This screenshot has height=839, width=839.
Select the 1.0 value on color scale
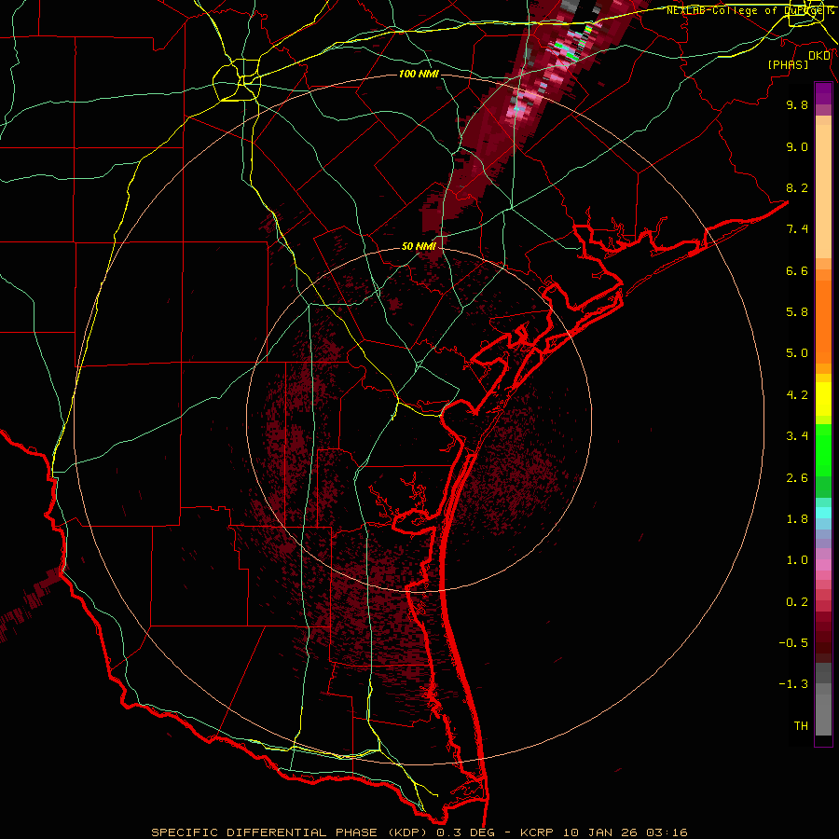[797, 560]
